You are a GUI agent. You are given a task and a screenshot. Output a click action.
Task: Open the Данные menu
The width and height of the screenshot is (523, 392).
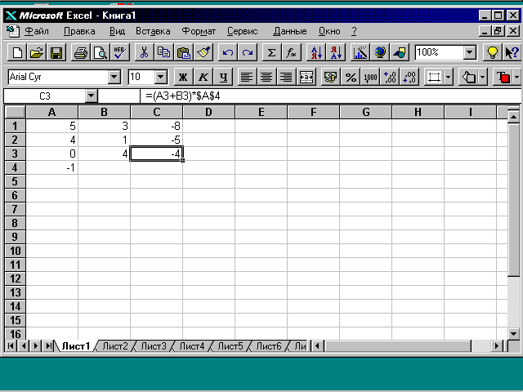(x=290, y=31)
